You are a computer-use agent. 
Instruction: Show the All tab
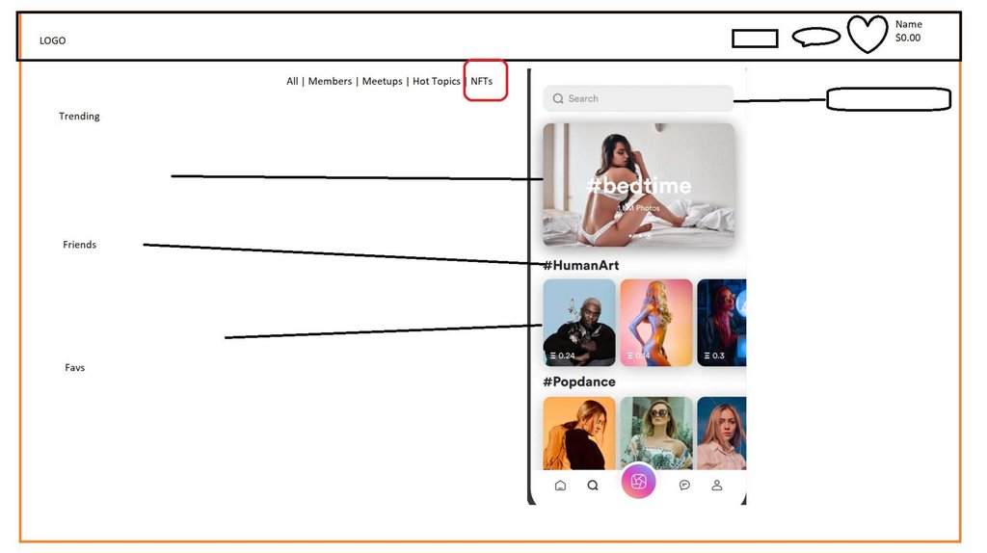(x=292, y=81)
